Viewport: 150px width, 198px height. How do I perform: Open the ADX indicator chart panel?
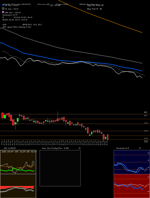pyautogui.click(x=18, y=162)
